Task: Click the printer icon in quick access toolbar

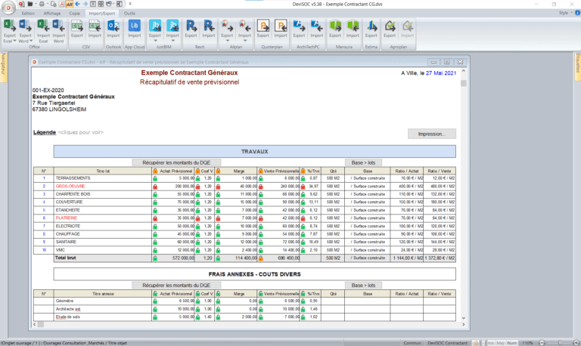Action: pos(42,4)
